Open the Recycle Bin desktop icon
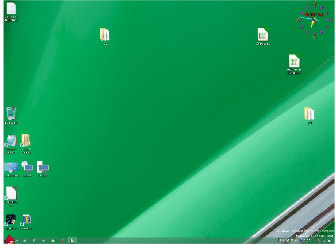Screen dimensions: 335x245 11,116
